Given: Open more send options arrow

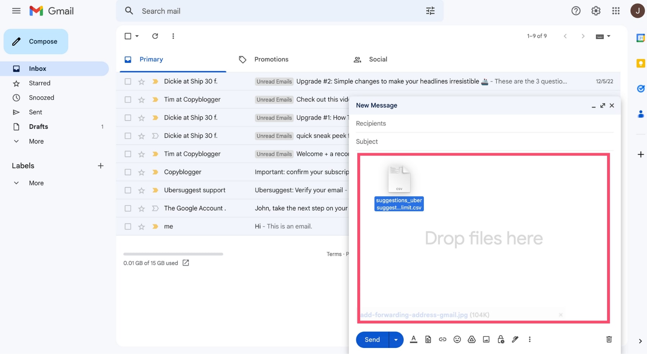Looking at the screenshot, I should (x=396, y=340).
